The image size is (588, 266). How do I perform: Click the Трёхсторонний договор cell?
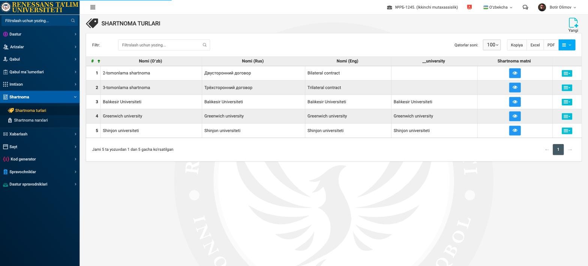(x=253, y=88)
